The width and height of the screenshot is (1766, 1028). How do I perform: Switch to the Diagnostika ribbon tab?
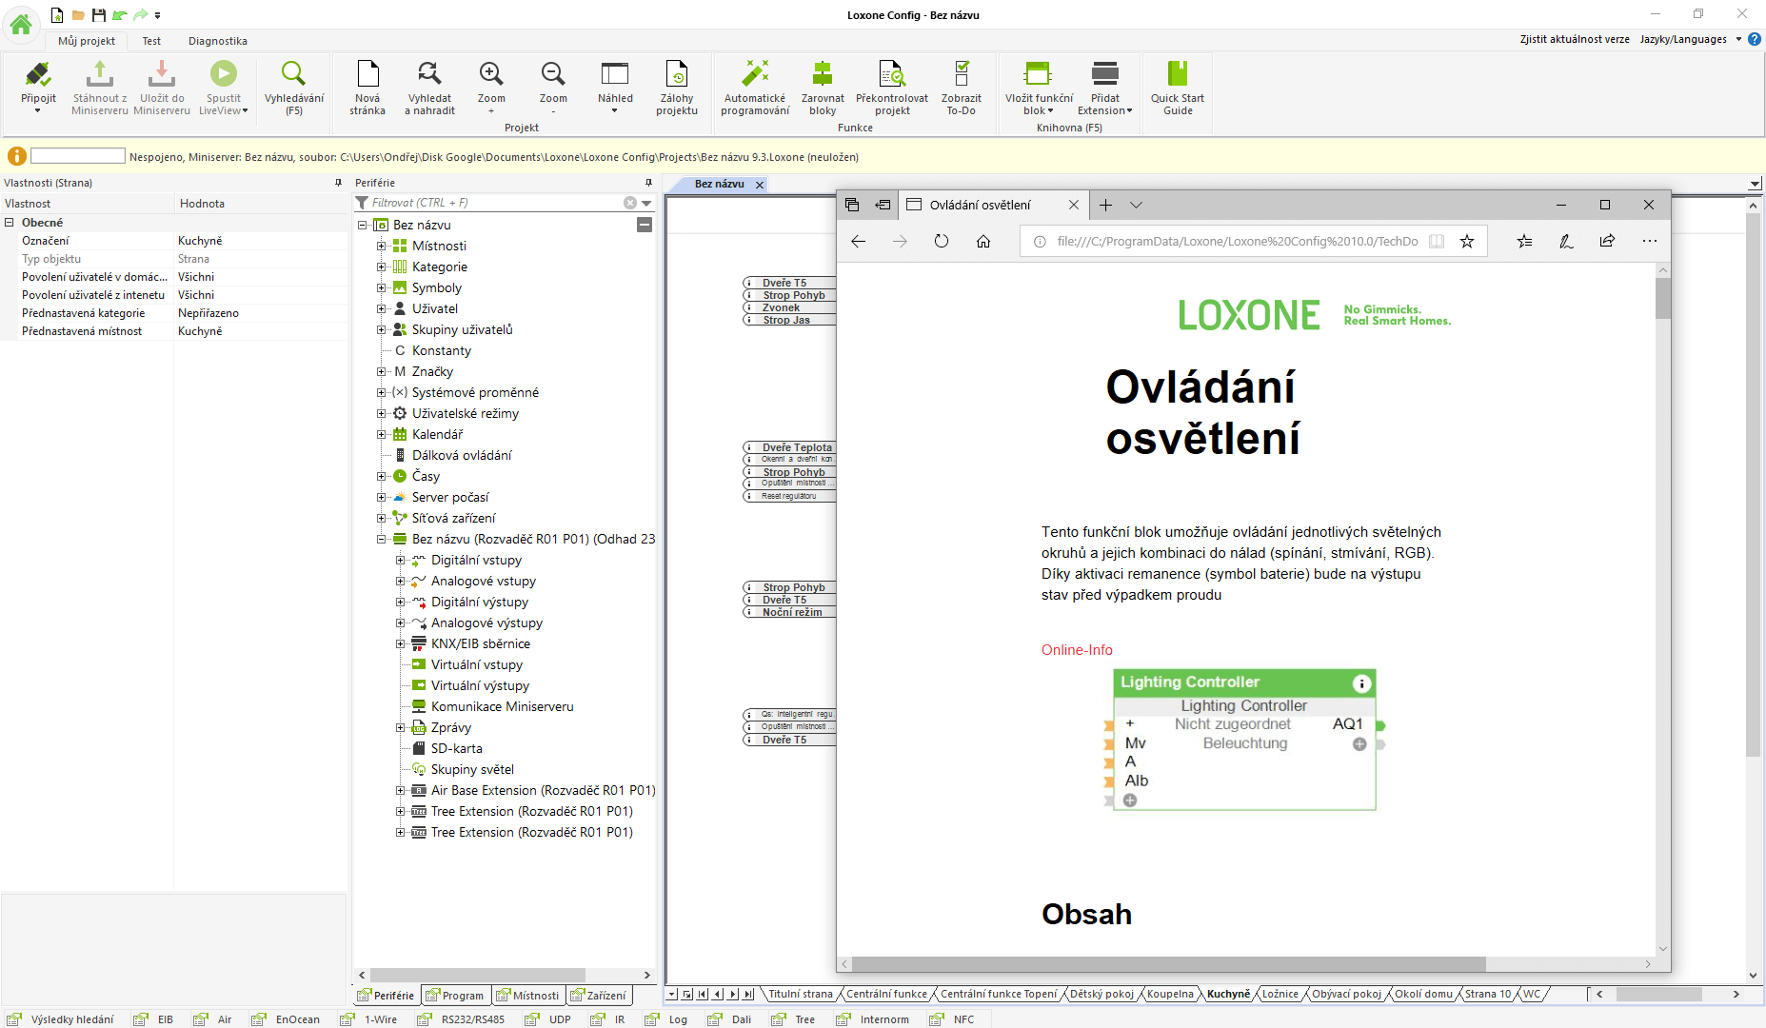click(x=217, y=41)
